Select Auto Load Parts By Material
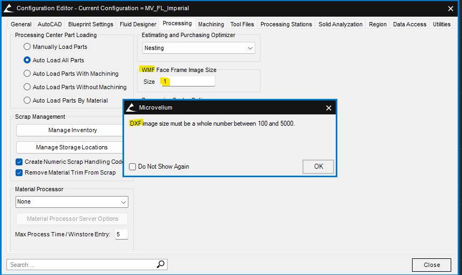Image resolution: width=462 pixels, height=275 pixels. click(27, 100)
